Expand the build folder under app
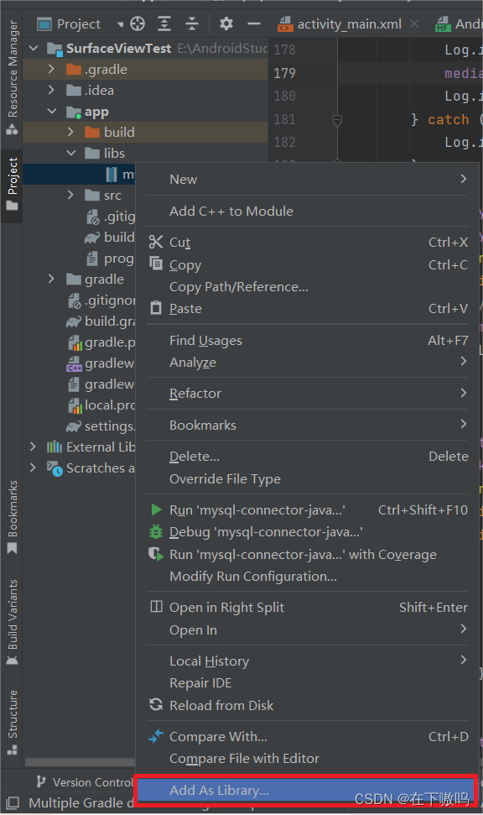This screenshot has width=483, height=815. [x=70, y=132]
